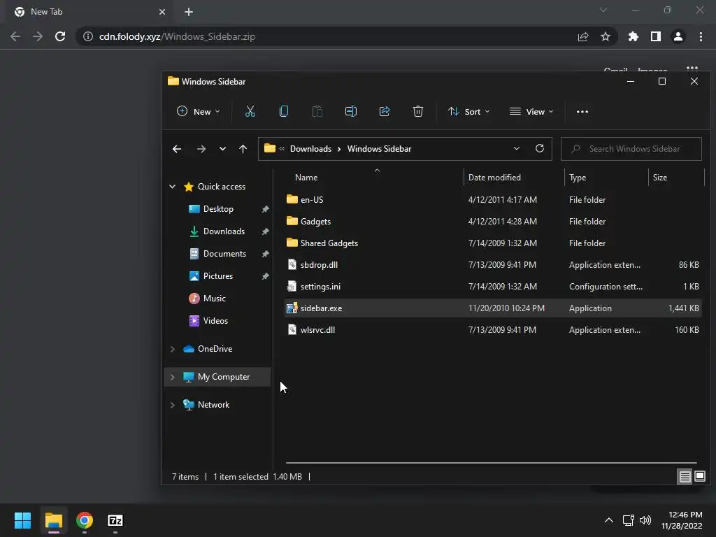Open the See more three-dots menu
This screenshot has width=716, height=537.
click(x=582, y=112)
